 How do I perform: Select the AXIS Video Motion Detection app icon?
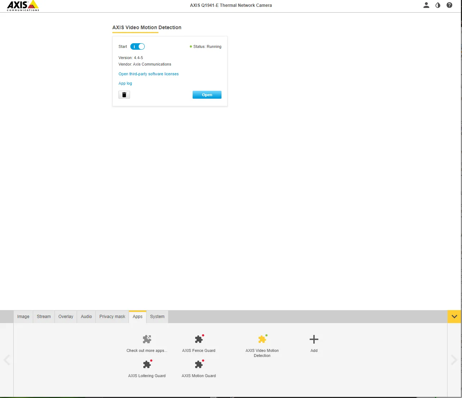[x=262, y=339]
